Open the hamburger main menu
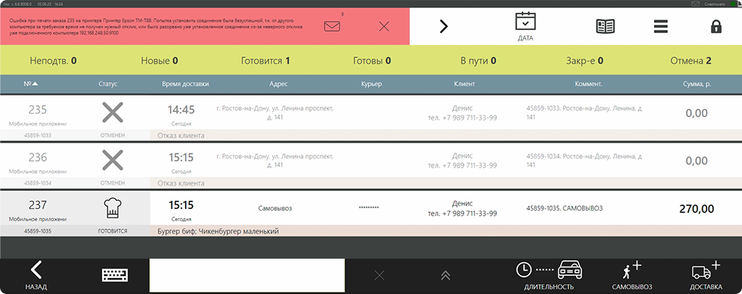 pos(661,26)
